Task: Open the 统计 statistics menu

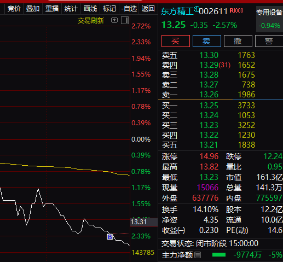Action: (71, 9)
